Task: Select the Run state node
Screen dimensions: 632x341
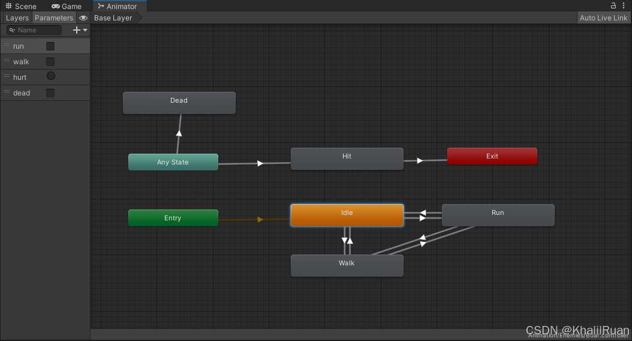Action: (x=498, y=215)
